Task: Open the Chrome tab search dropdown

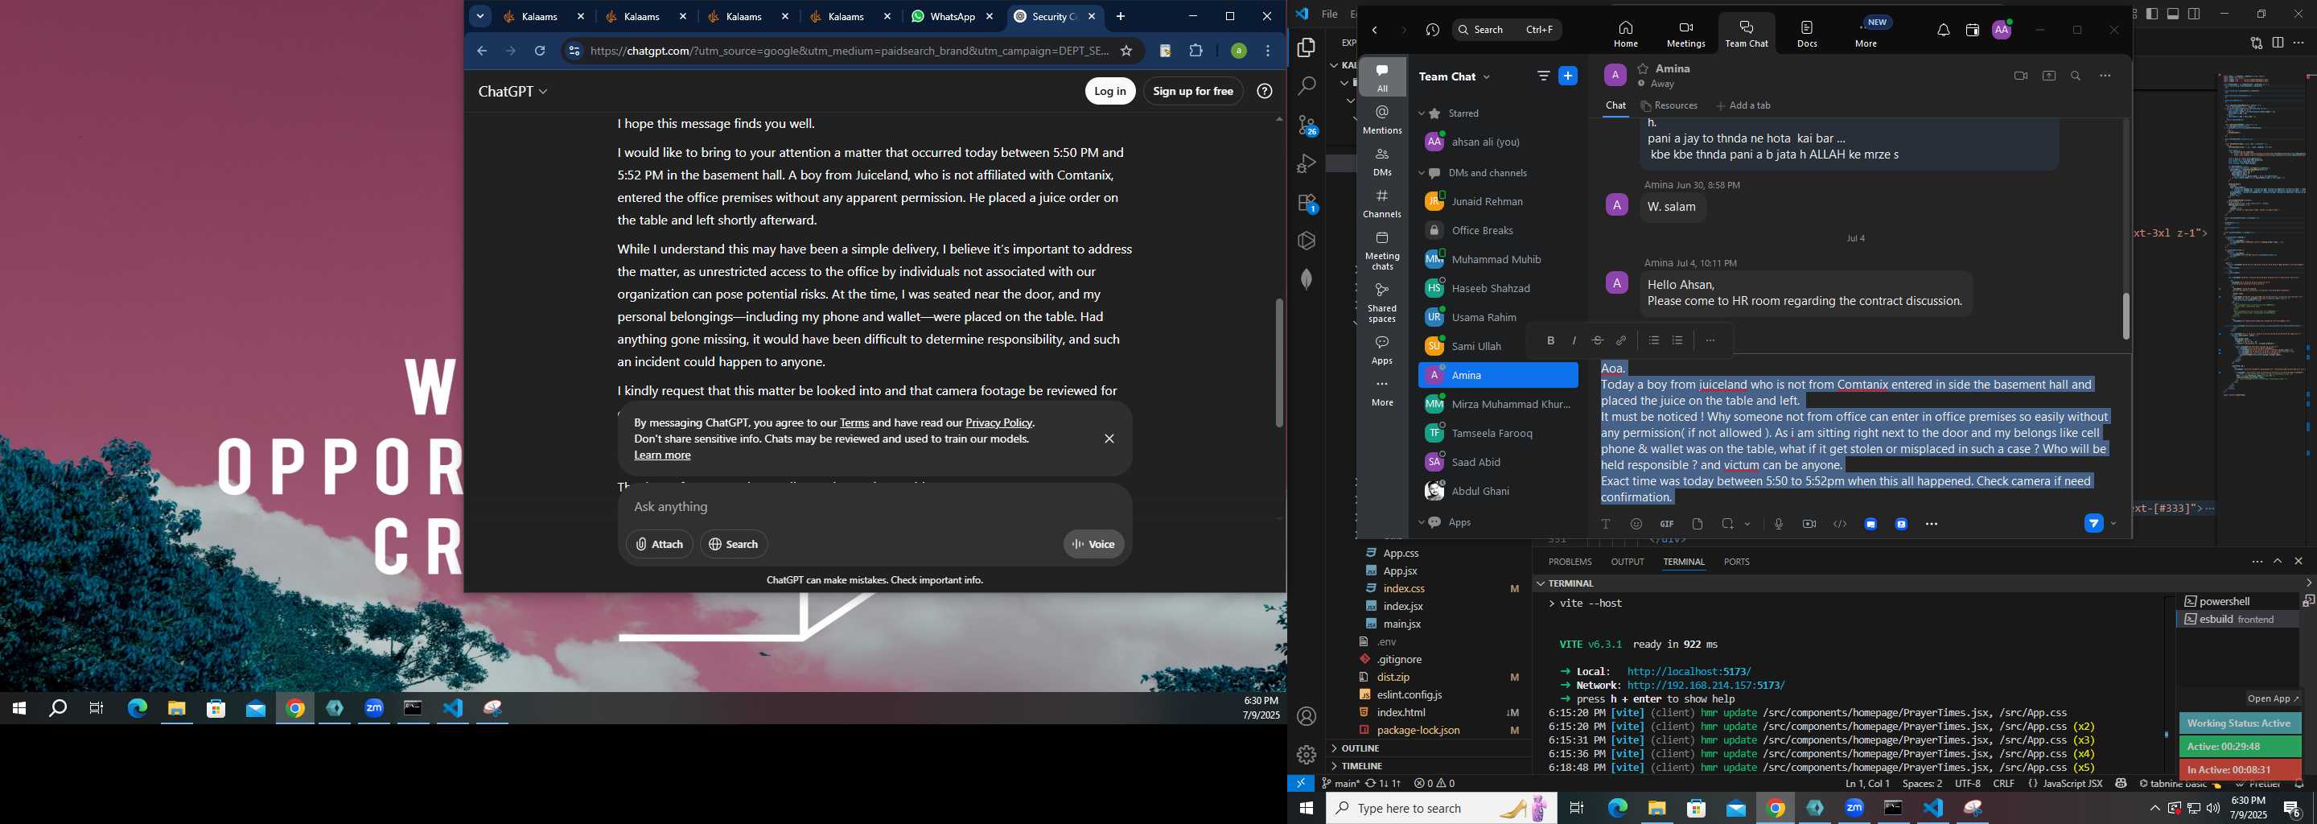Action: coord(479,16)
